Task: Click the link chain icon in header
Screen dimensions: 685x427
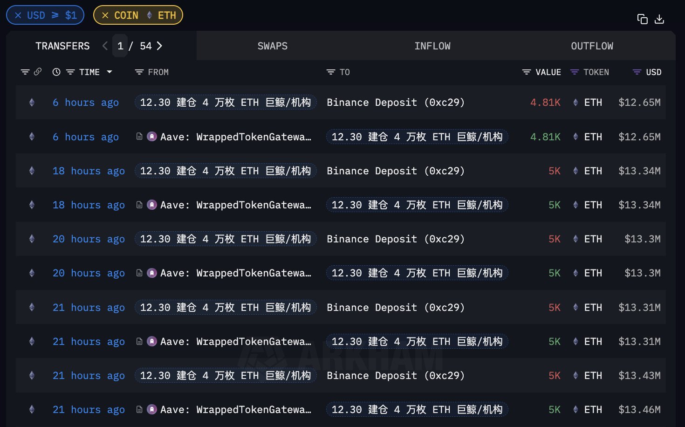Action: pos(38,72)
